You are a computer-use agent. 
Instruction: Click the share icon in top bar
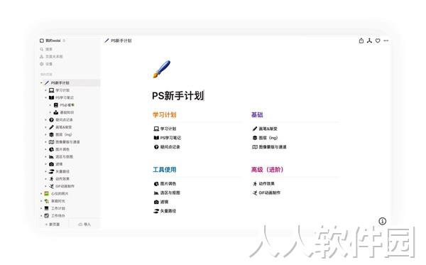361,40
